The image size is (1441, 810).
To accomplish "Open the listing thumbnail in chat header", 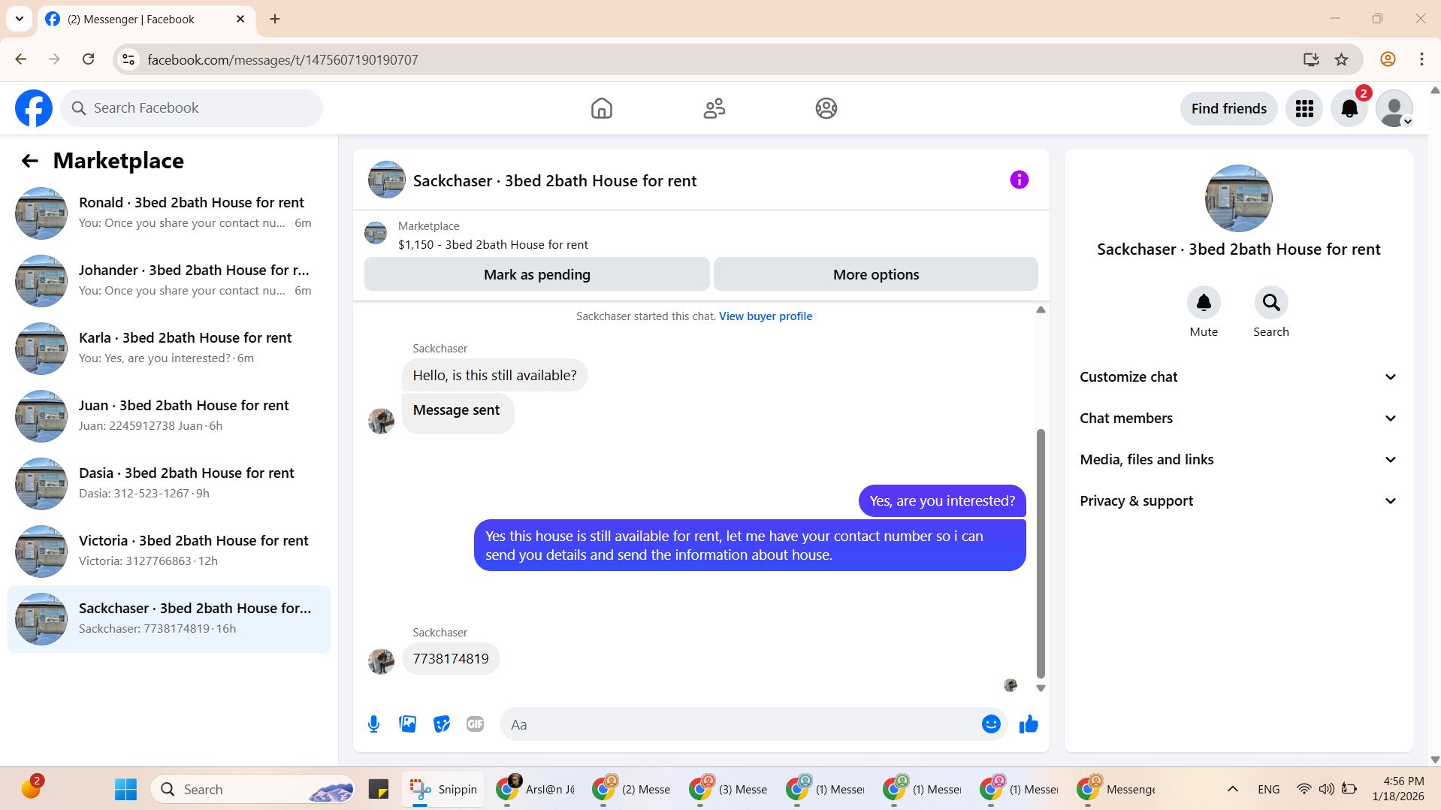I will click(x=387, y=180).
